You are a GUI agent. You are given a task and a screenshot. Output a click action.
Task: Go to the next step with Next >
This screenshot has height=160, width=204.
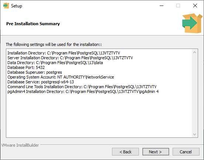coord(156,152)
